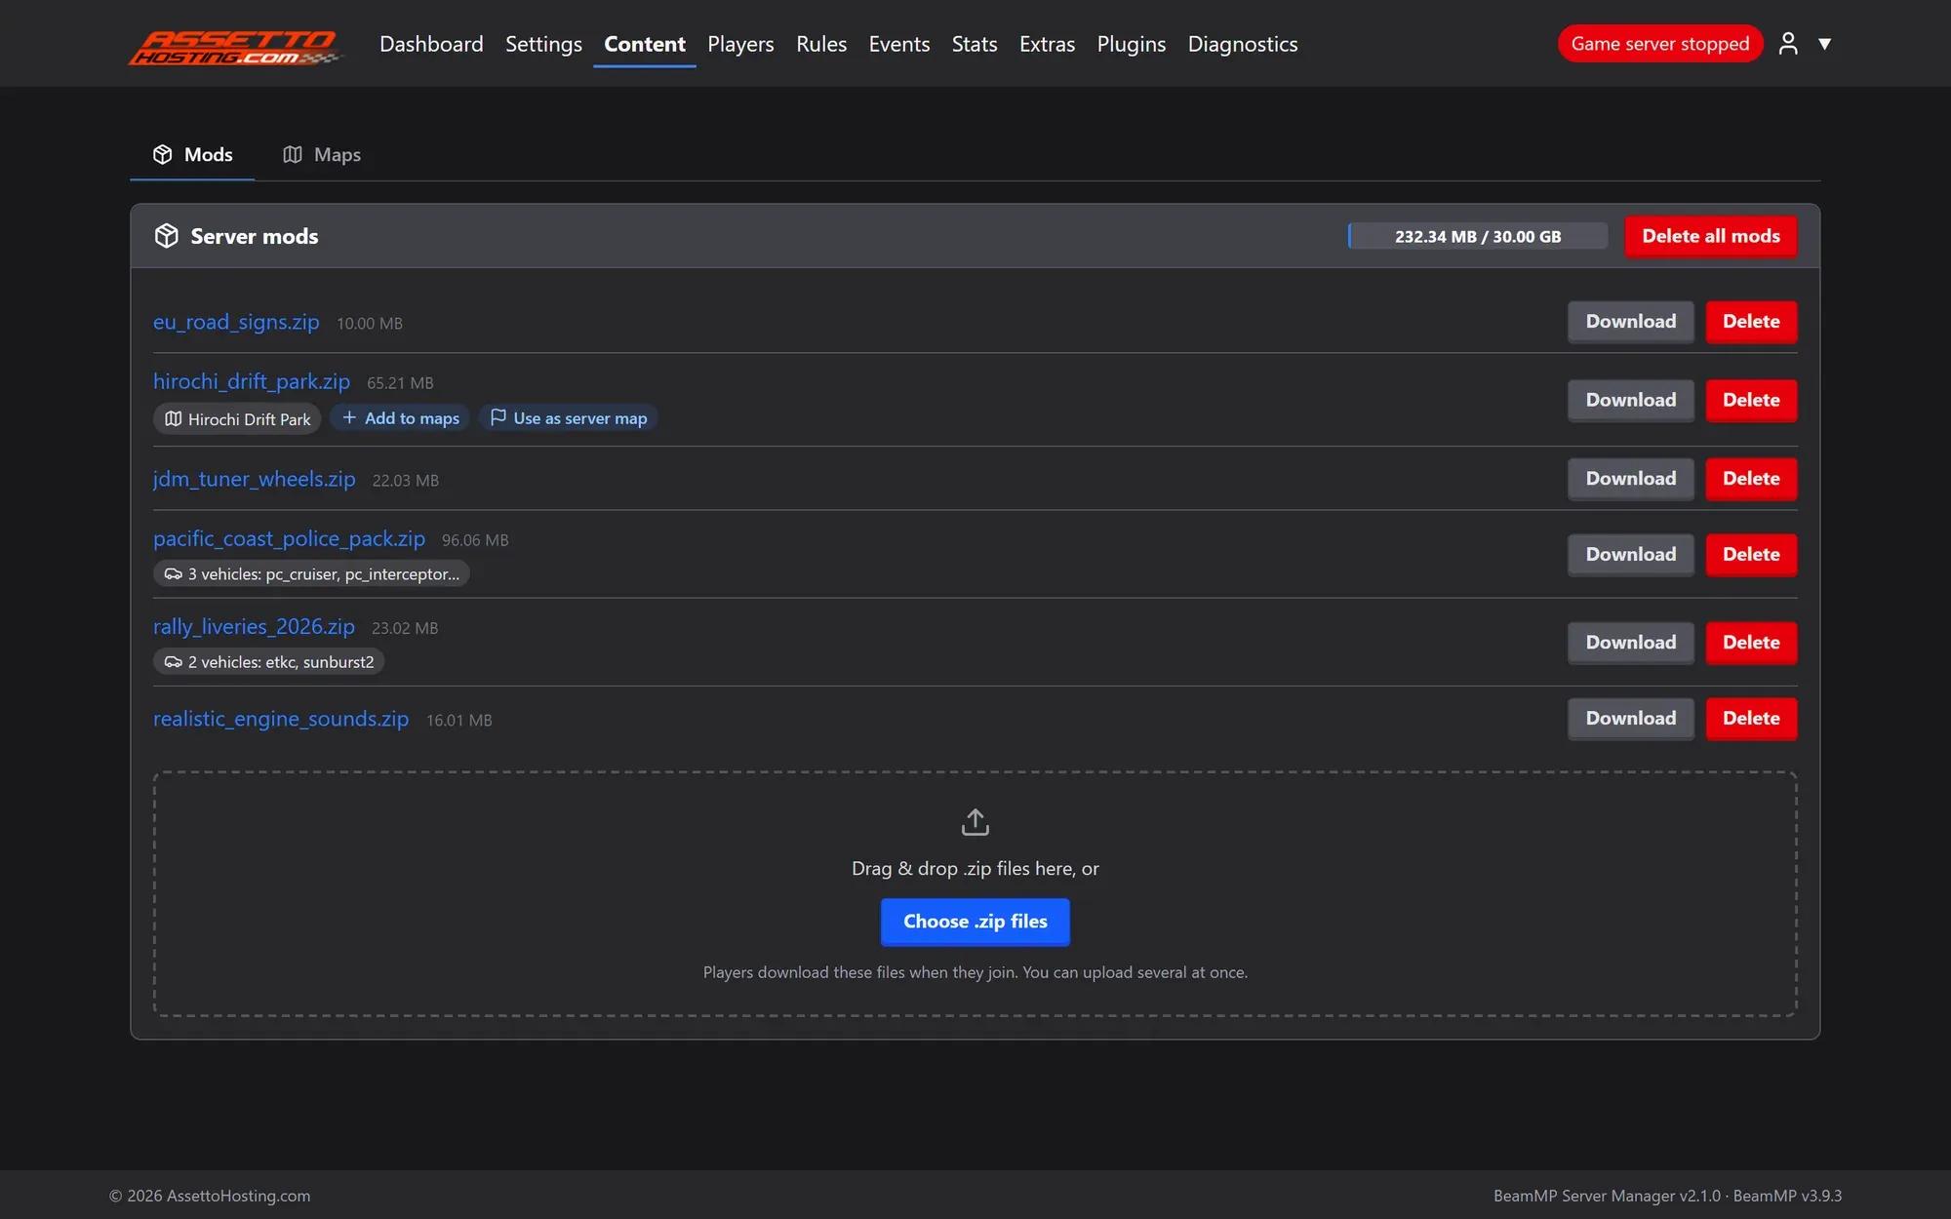Click the Hirochi Drift Park map badge

(x=237, y=418)
